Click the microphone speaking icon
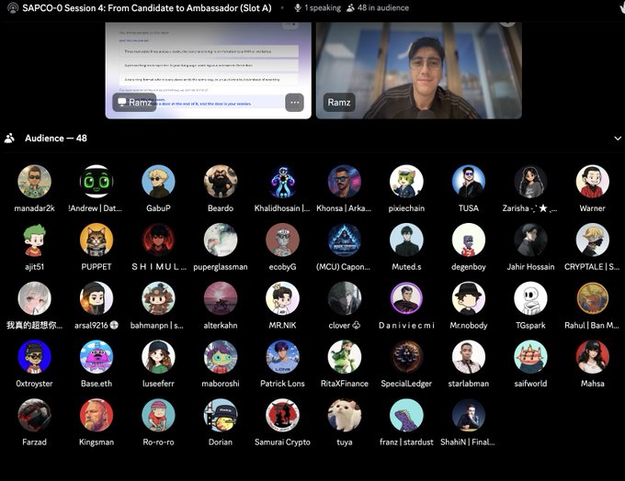This screenshot has width=625, height=481. [298, 8]
